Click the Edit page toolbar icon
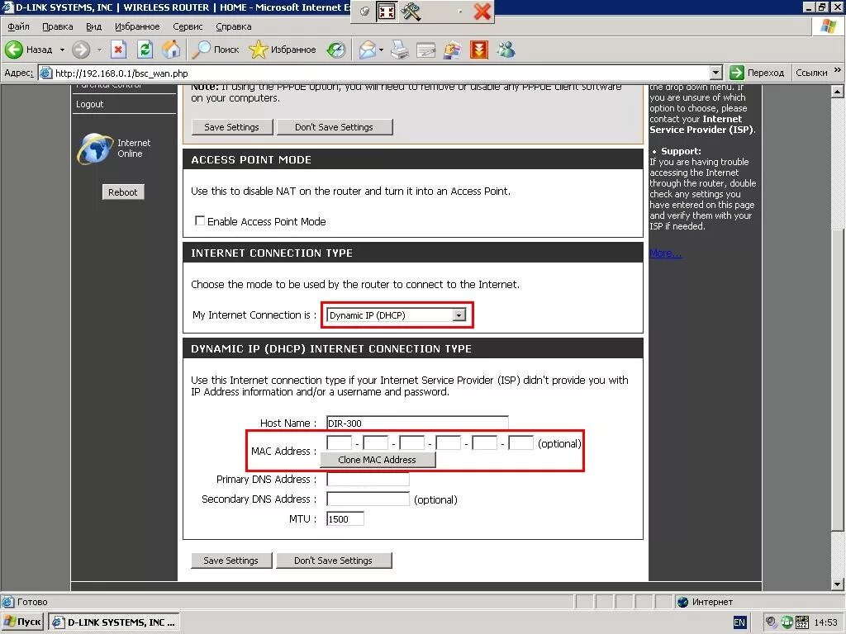Viewport: 846px width, 634px height. tap(425, 50)
